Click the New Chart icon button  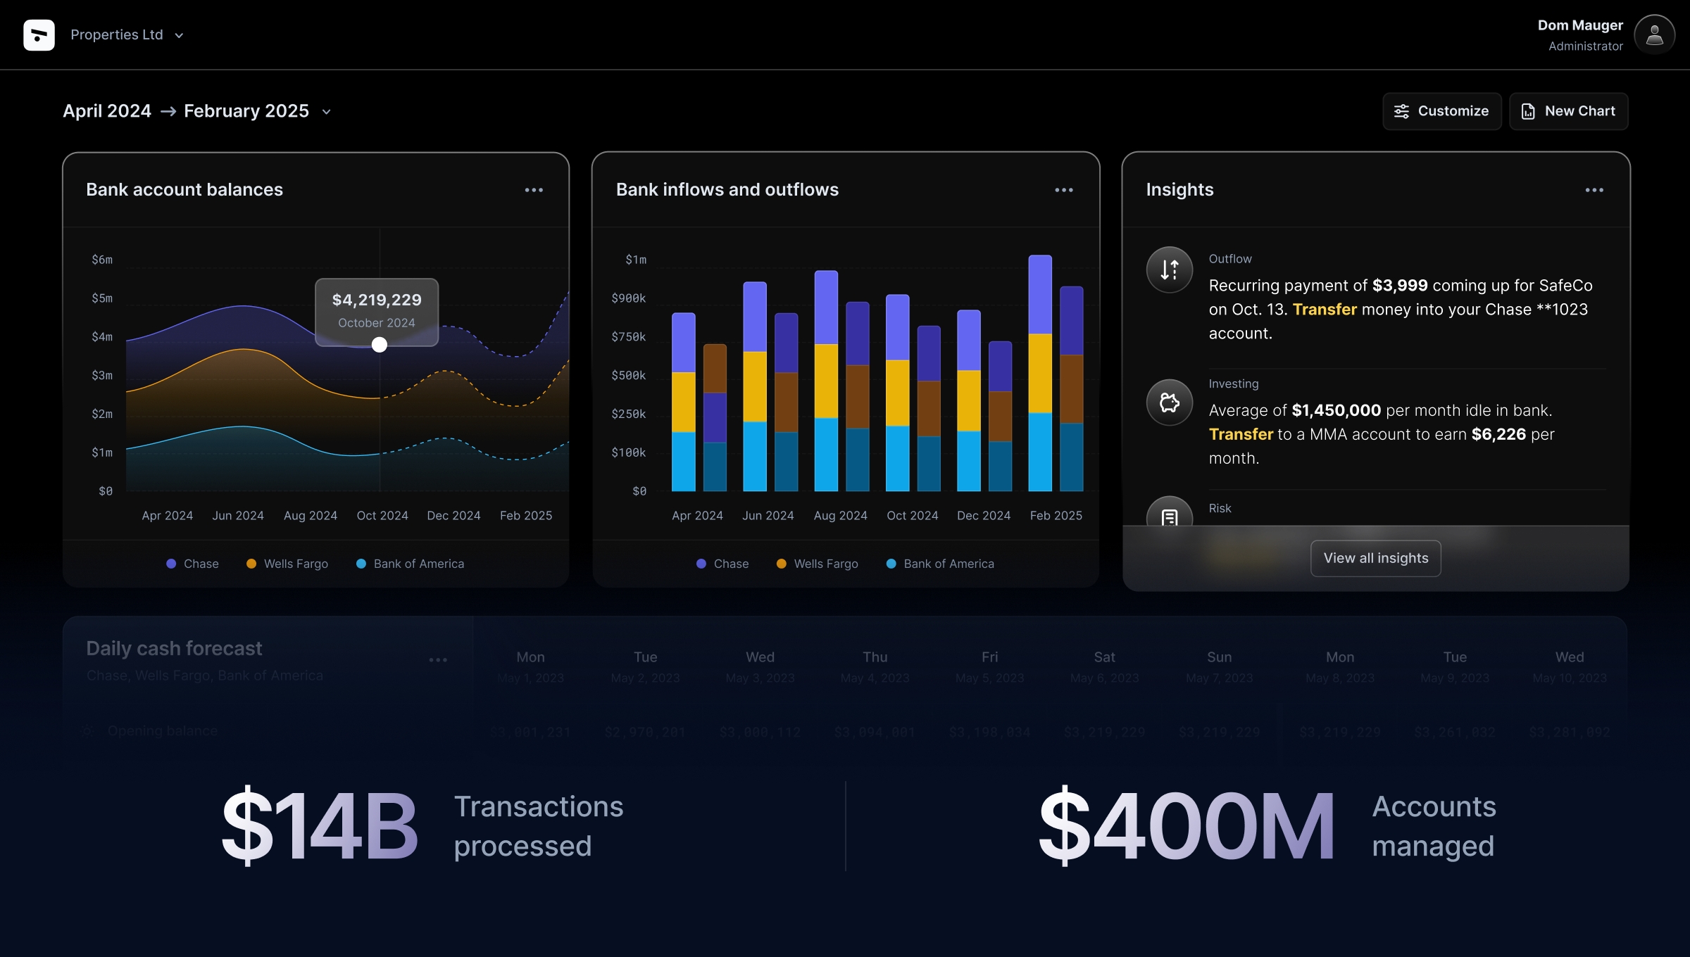click(x=1529, y=111)
